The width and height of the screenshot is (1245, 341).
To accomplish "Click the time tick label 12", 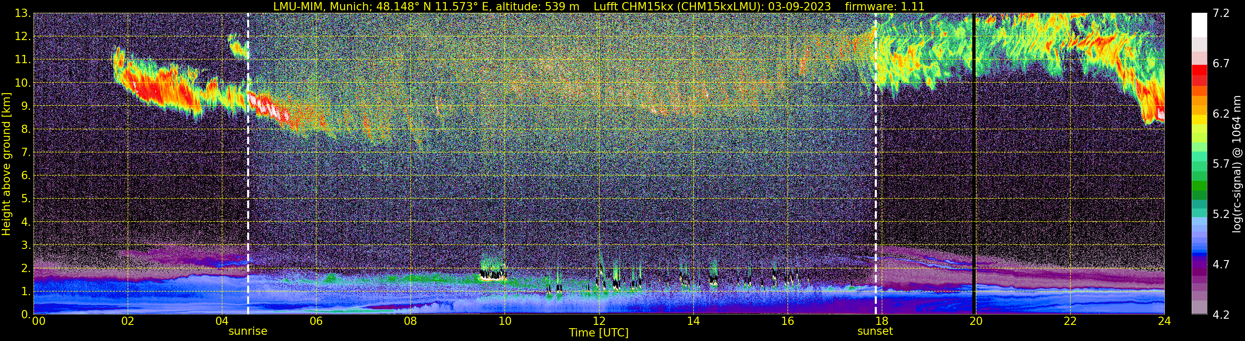I will pyautogui.click(x=599, y=322).
